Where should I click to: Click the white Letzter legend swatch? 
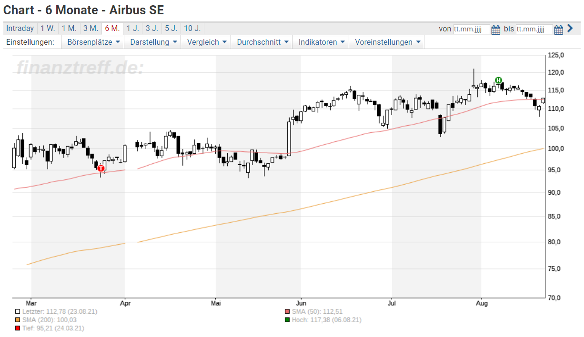point(18,311)
